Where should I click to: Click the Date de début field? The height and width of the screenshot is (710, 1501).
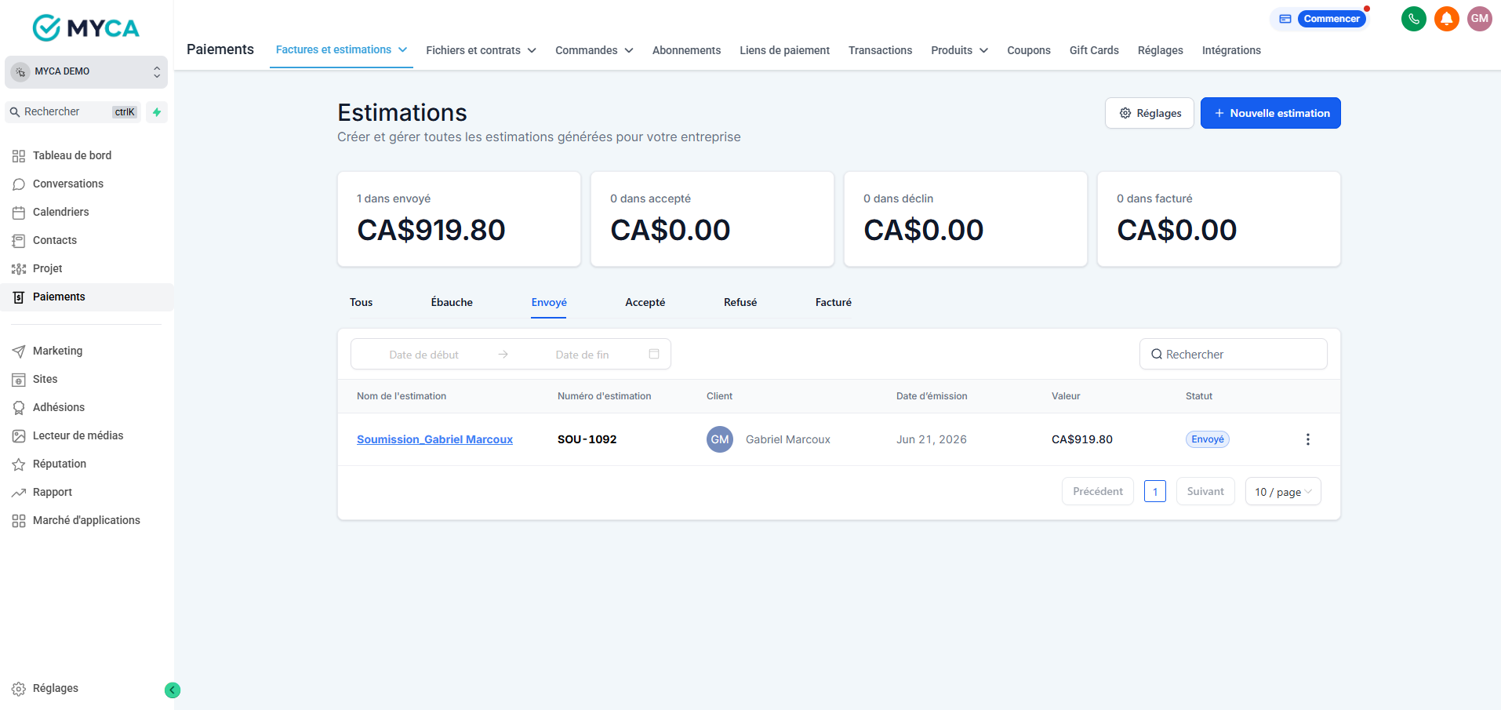pyautogui.click(x=423, y=355)
